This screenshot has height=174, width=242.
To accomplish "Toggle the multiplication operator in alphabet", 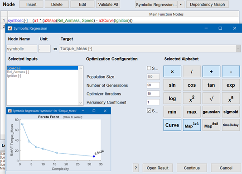I will (172, 71).
